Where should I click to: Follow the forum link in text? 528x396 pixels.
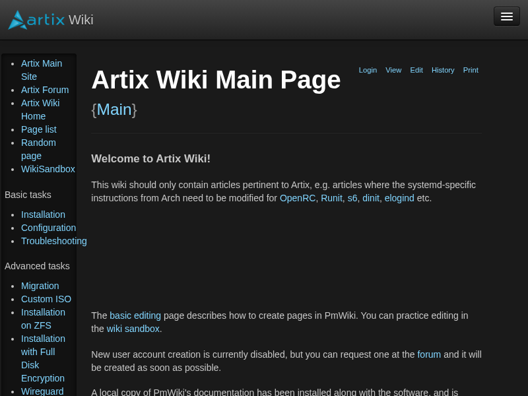pyautogui.click(x=429, y=354)
